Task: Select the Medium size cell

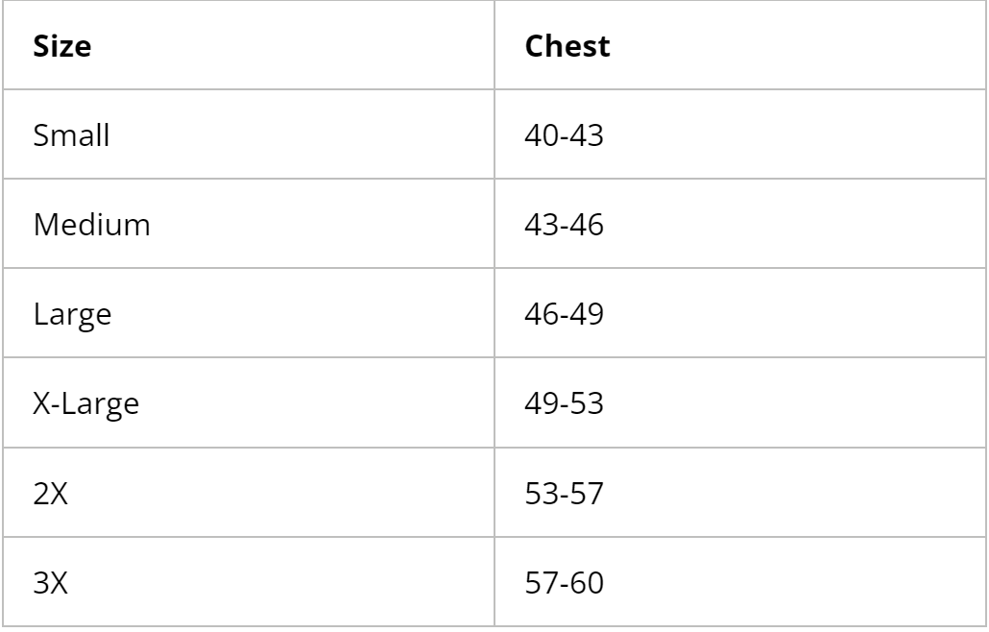Action: pyautogui.click(x=91, y=225)
